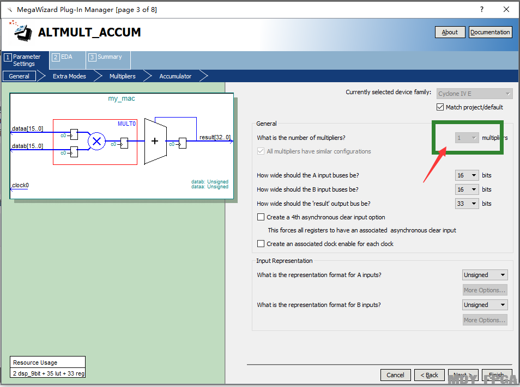Click the adder block in the diagram
This screenshot has width=520, height=387.
point(155,142)
